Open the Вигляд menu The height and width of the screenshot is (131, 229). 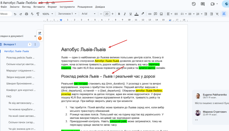coord(26,7)
